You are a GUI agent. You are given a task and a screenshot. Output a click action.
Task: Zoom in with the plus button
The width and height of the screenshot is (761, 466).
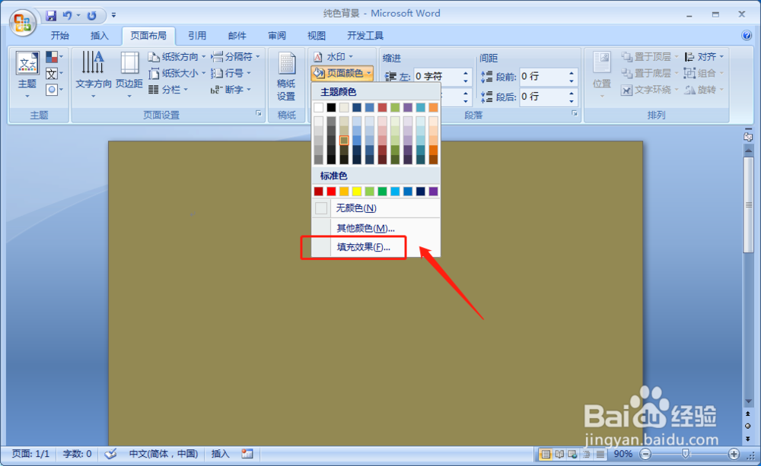[x=734, y=455]
